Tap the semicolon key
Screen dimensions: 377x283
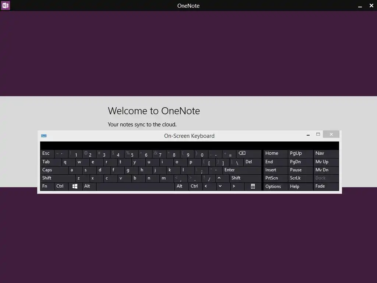[x=201, y=170]
